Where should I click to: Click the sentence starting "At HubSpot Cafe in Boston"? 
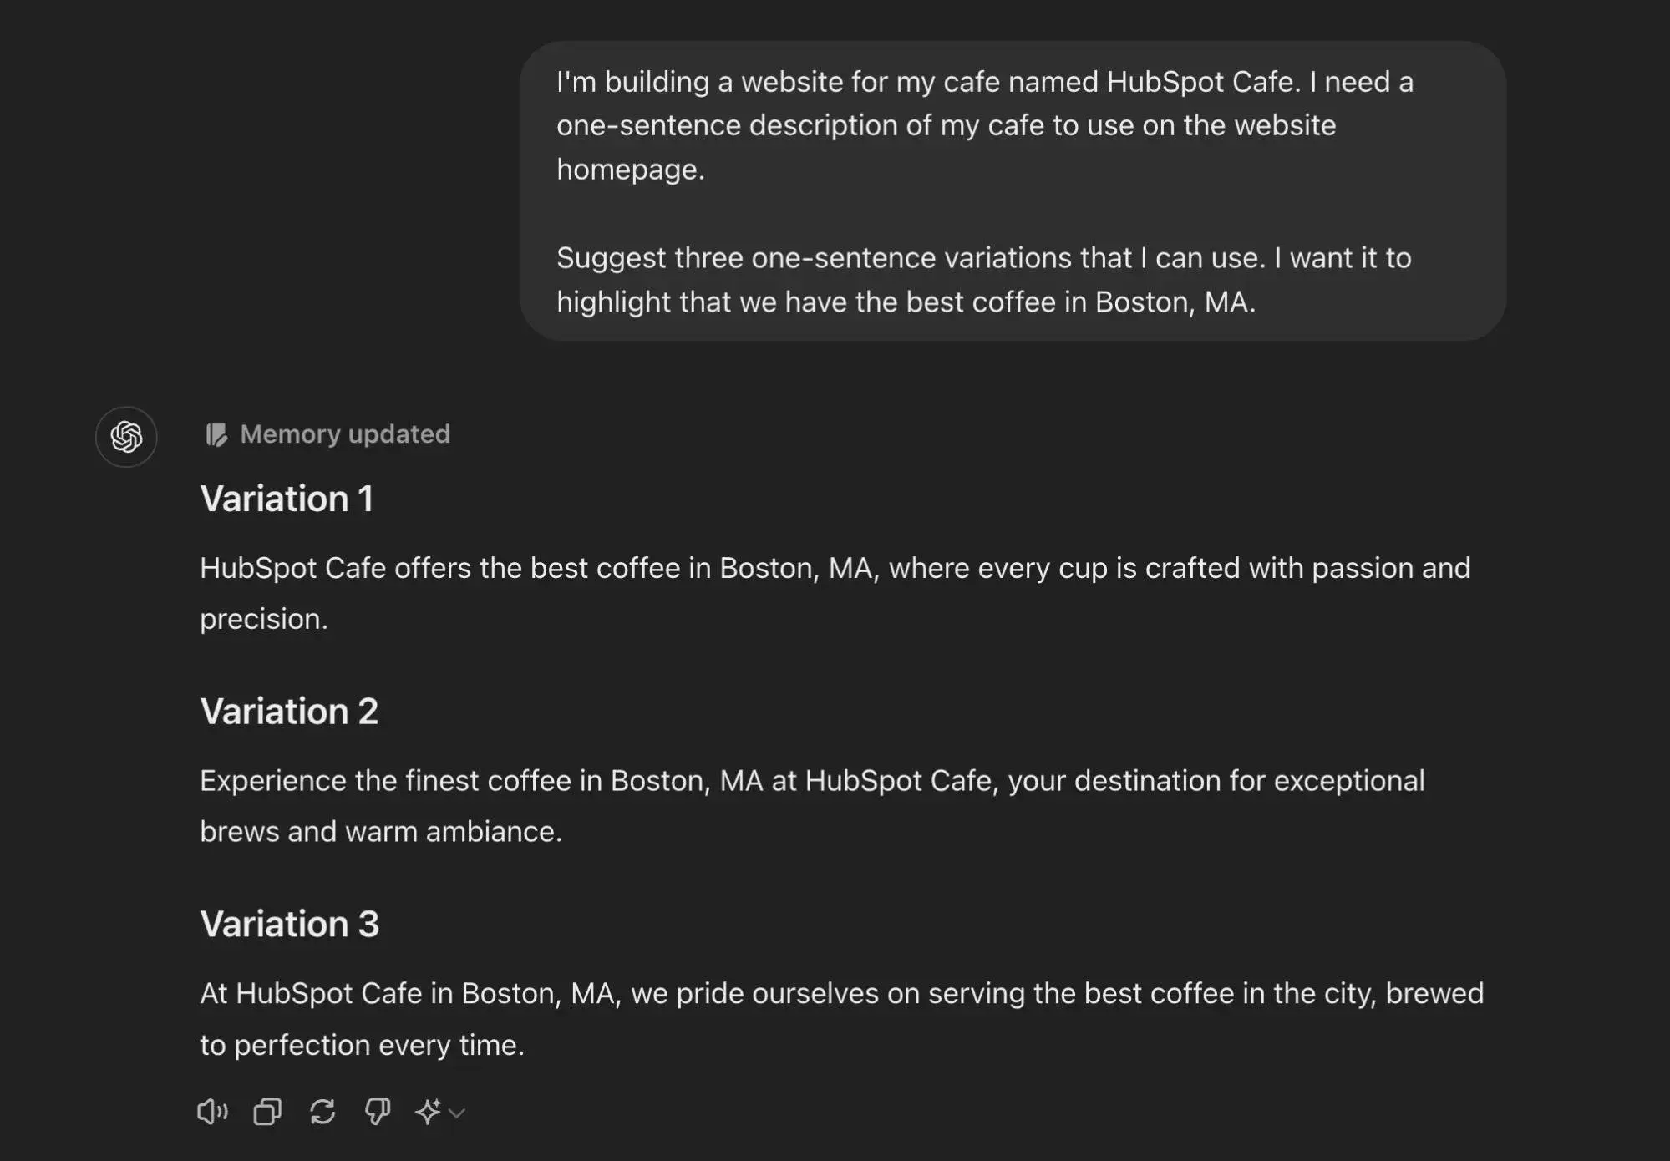tap(841, 994)
